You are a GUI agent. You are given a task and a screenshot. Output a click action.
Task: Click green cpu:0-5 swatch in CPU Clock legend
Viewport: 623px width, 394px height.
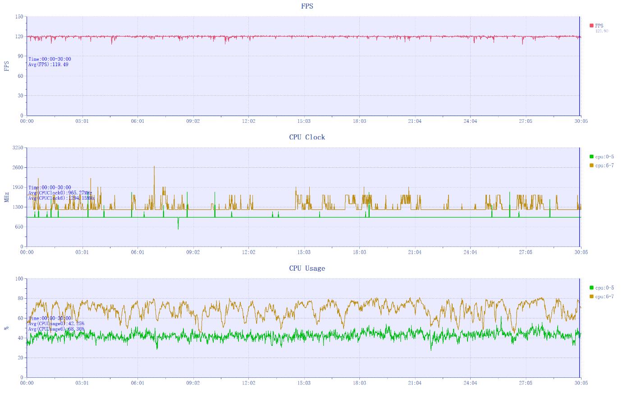point(591,157)
